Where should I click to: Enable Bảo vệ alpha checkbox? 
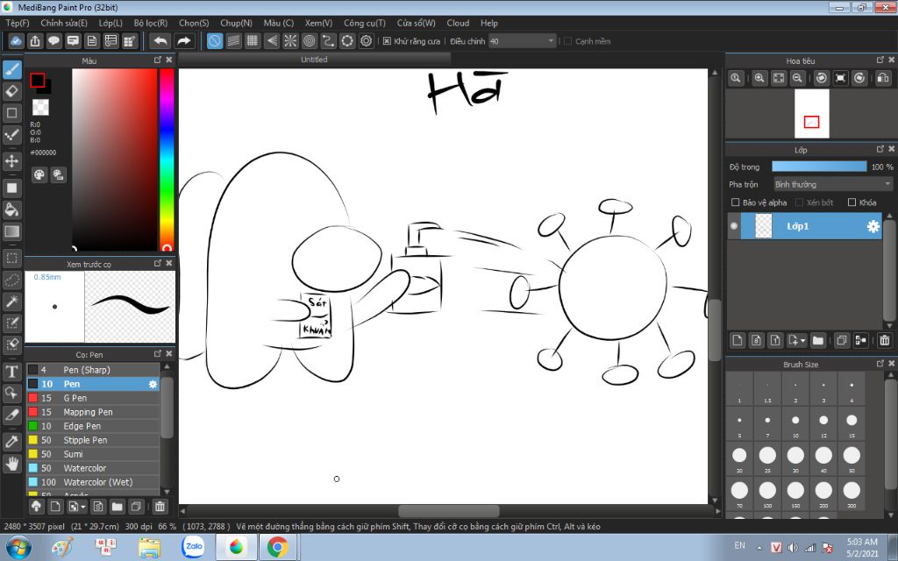736,202
